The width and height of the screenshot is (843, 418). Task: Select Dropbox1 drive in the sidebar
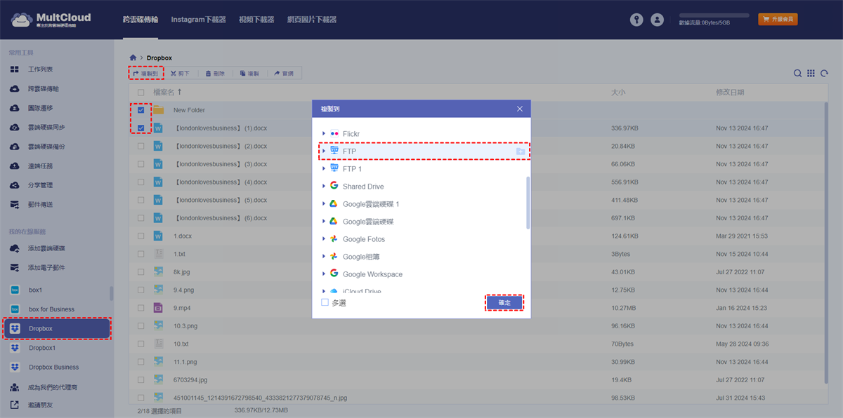pos(42,348)
